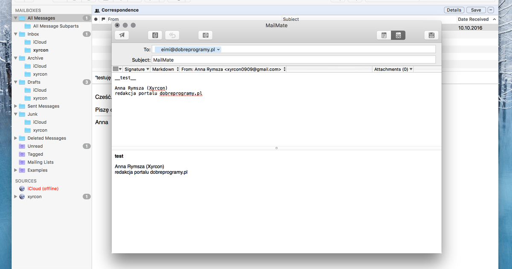
Task: Switch to editor-only layout icon
Action: coord(384,35)
